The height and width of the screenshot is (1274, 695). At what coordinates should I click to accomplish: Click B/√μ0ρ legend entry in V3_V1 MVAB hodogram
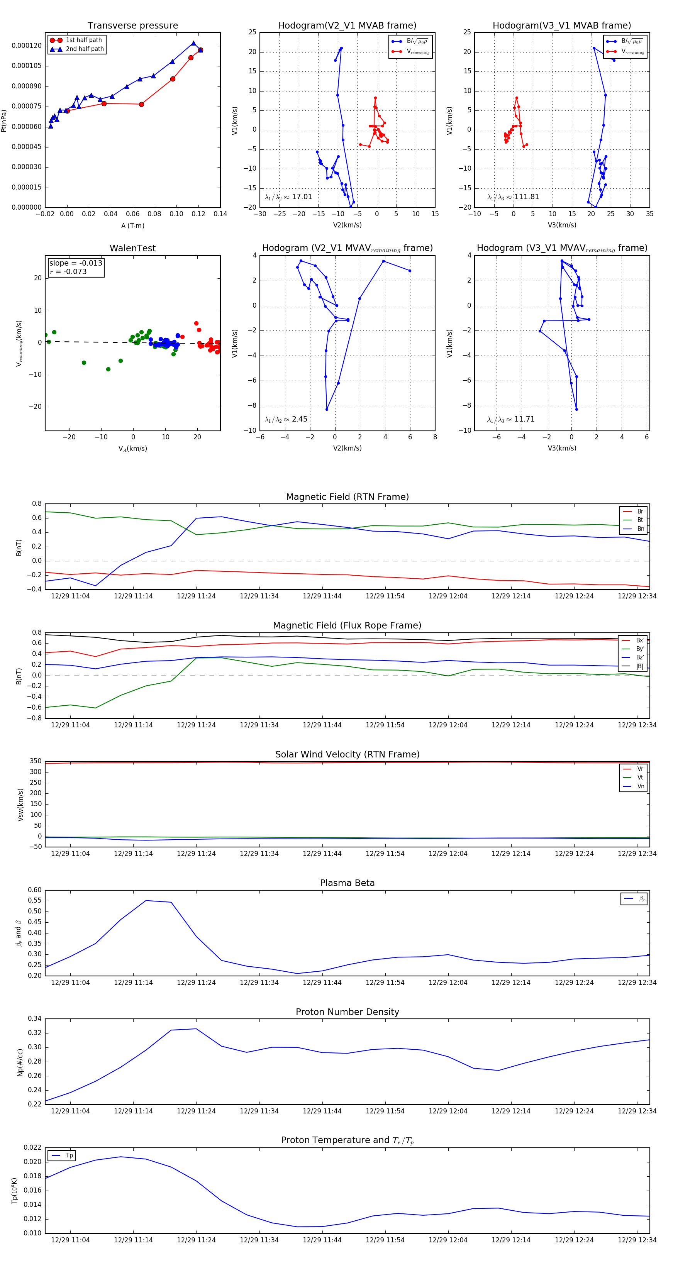pos(625,41)
